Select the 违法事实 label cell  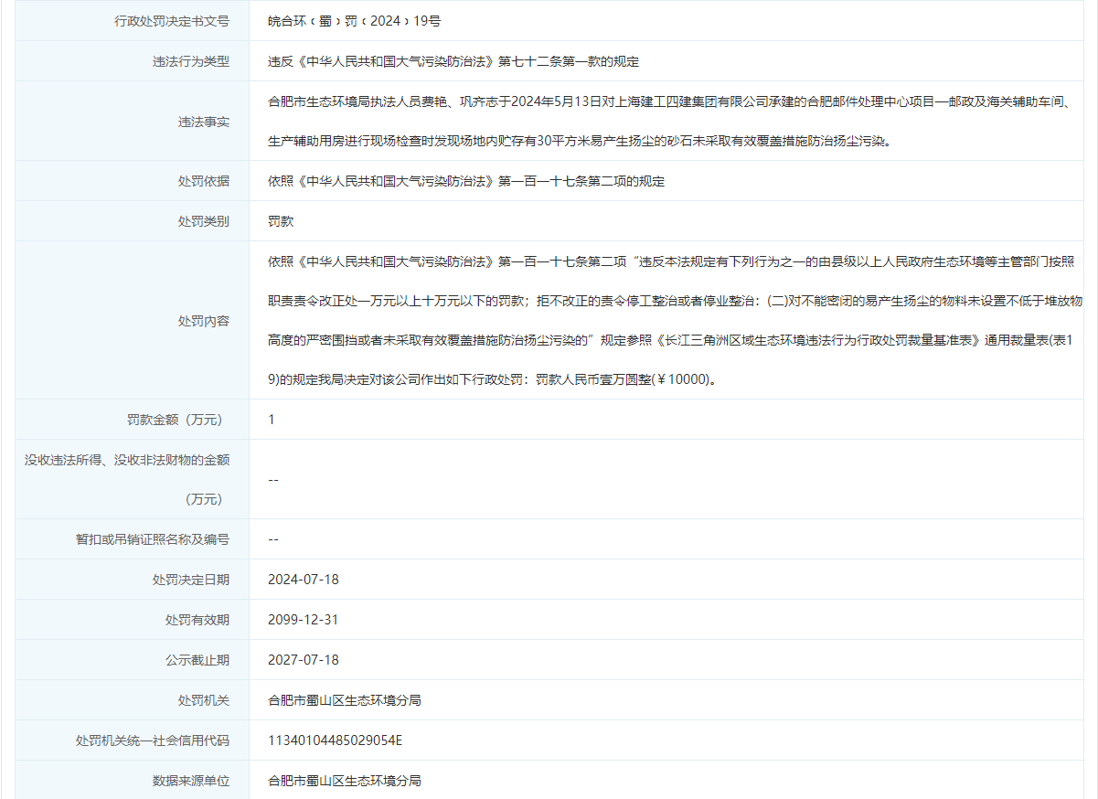click(132, 121)
